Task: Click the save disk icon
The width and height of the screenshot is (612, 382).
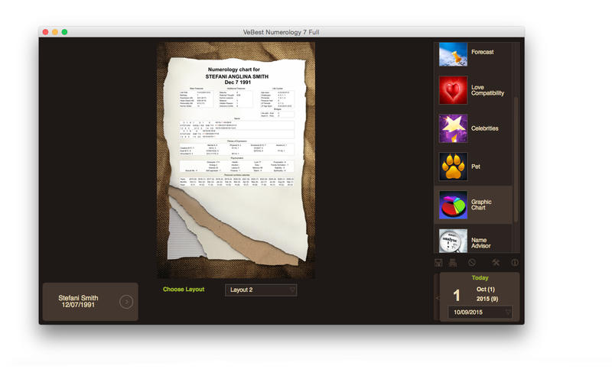Action: point(438,263)
